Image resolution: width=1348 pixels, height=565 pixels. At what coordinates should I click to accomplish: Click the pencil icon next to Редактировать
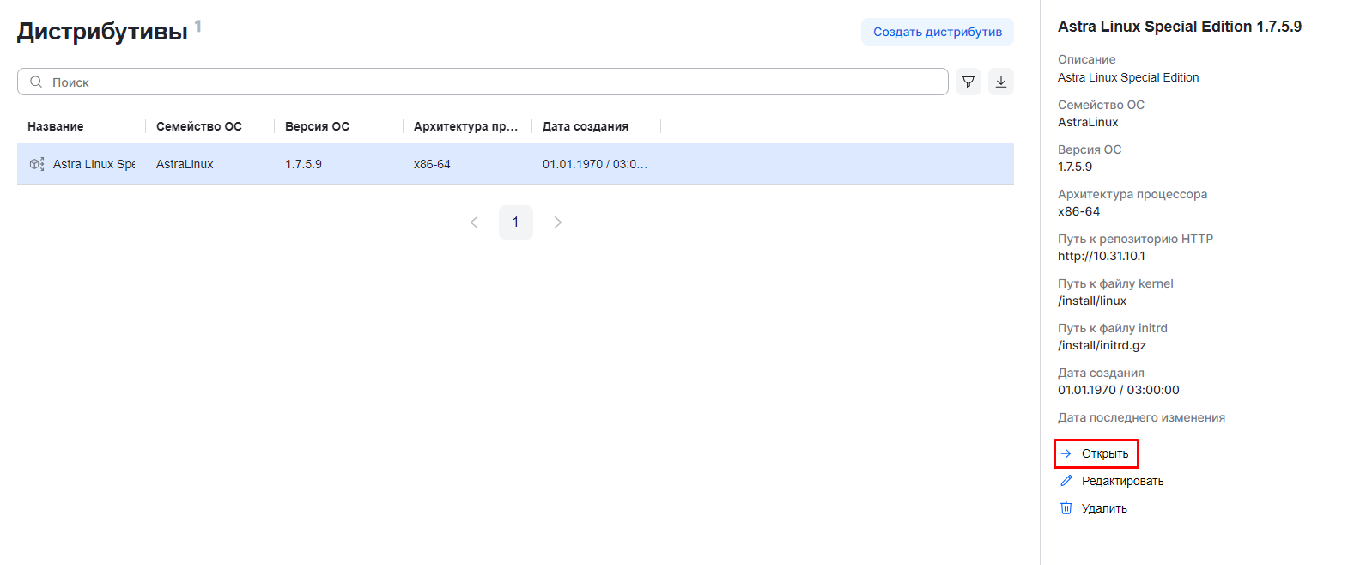[x=1066, y=481]
